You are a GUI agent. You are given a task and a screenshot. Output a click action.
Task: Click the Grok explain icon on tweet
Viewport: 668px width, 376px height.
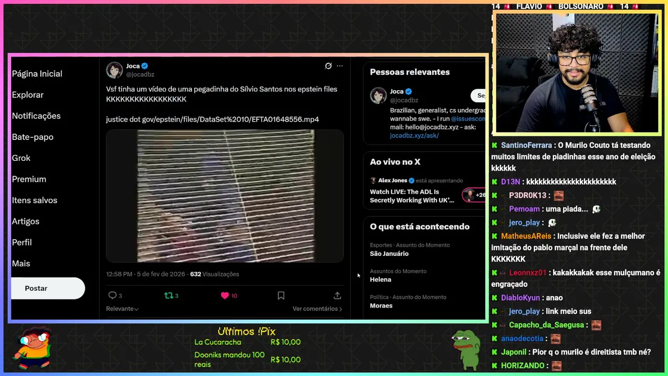pos(328,66)
